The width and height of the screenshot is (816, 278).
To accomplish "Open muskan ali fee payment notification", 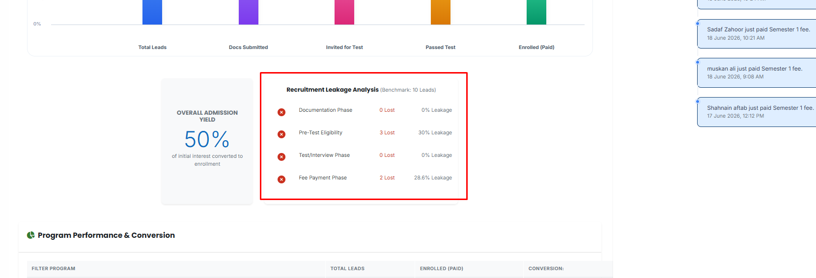I will [x=757, y=73].
